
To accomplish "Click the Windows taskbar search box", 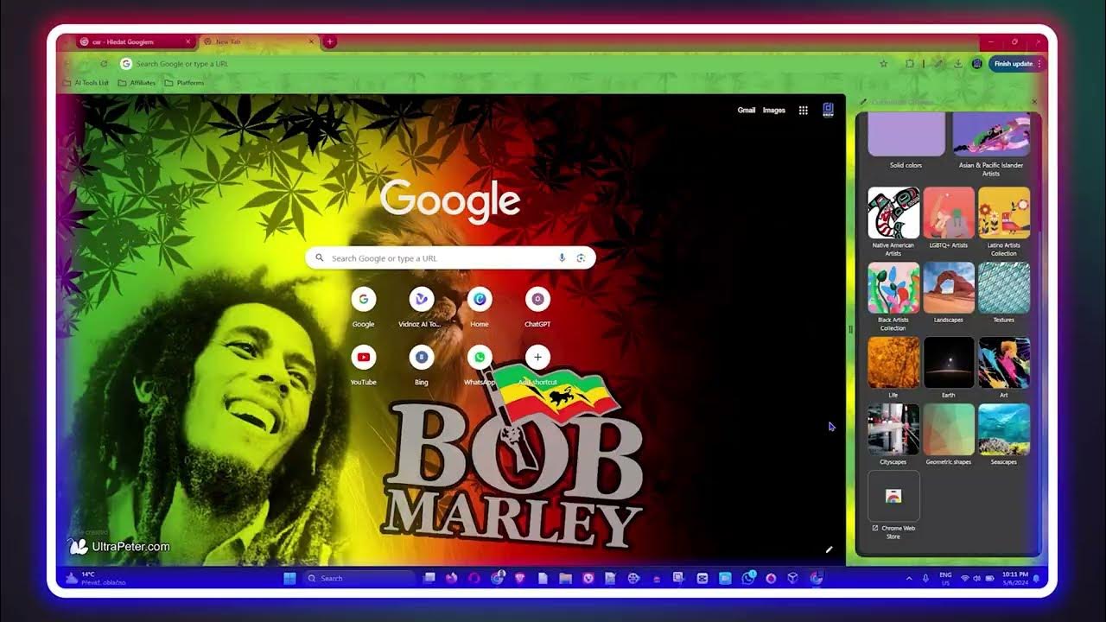I will tap(360, 578).
